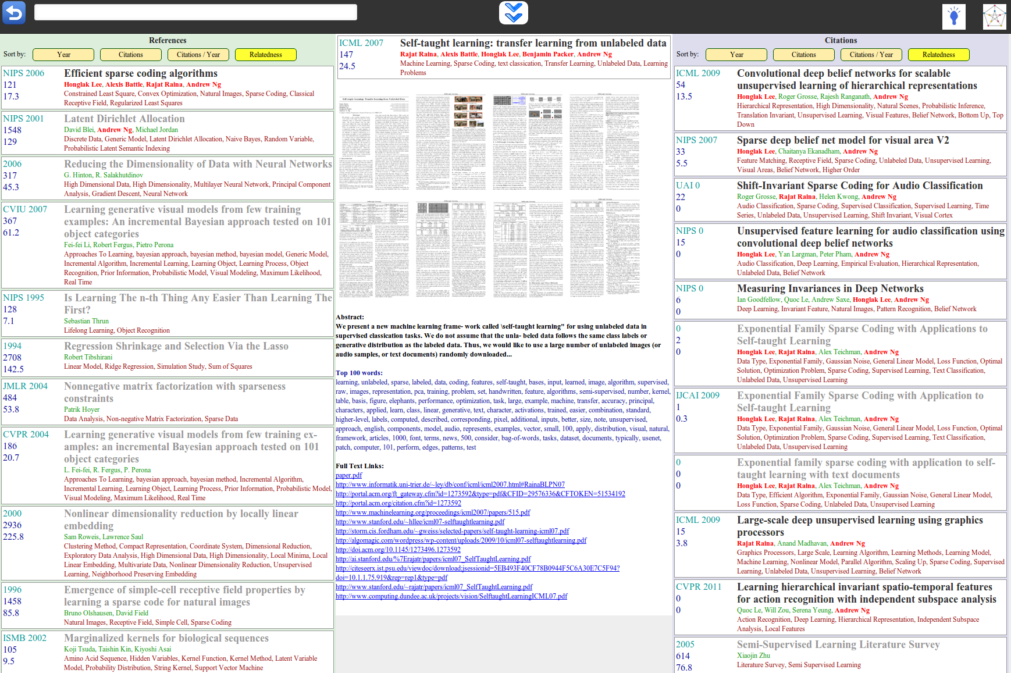The width and height of the screenshot is (1011, 673).
Task: Open Semi-Supervised Learning Literature Survey
Action: pos(838,644)
